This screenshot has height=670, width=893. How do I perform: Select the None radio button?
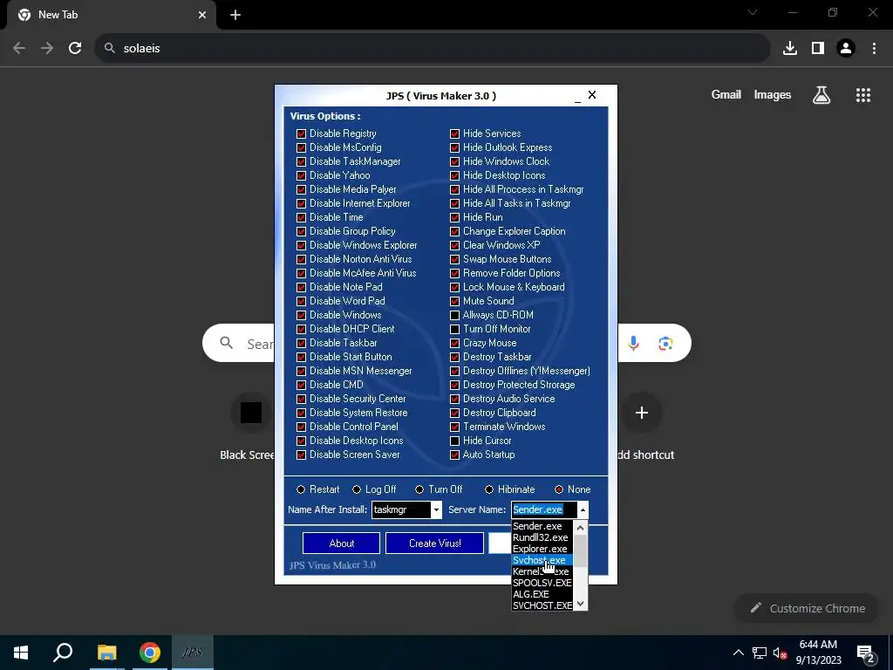(559, 489)
